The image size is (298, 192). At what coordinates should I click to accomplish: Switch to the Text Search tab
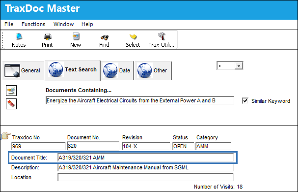(73, 70)
